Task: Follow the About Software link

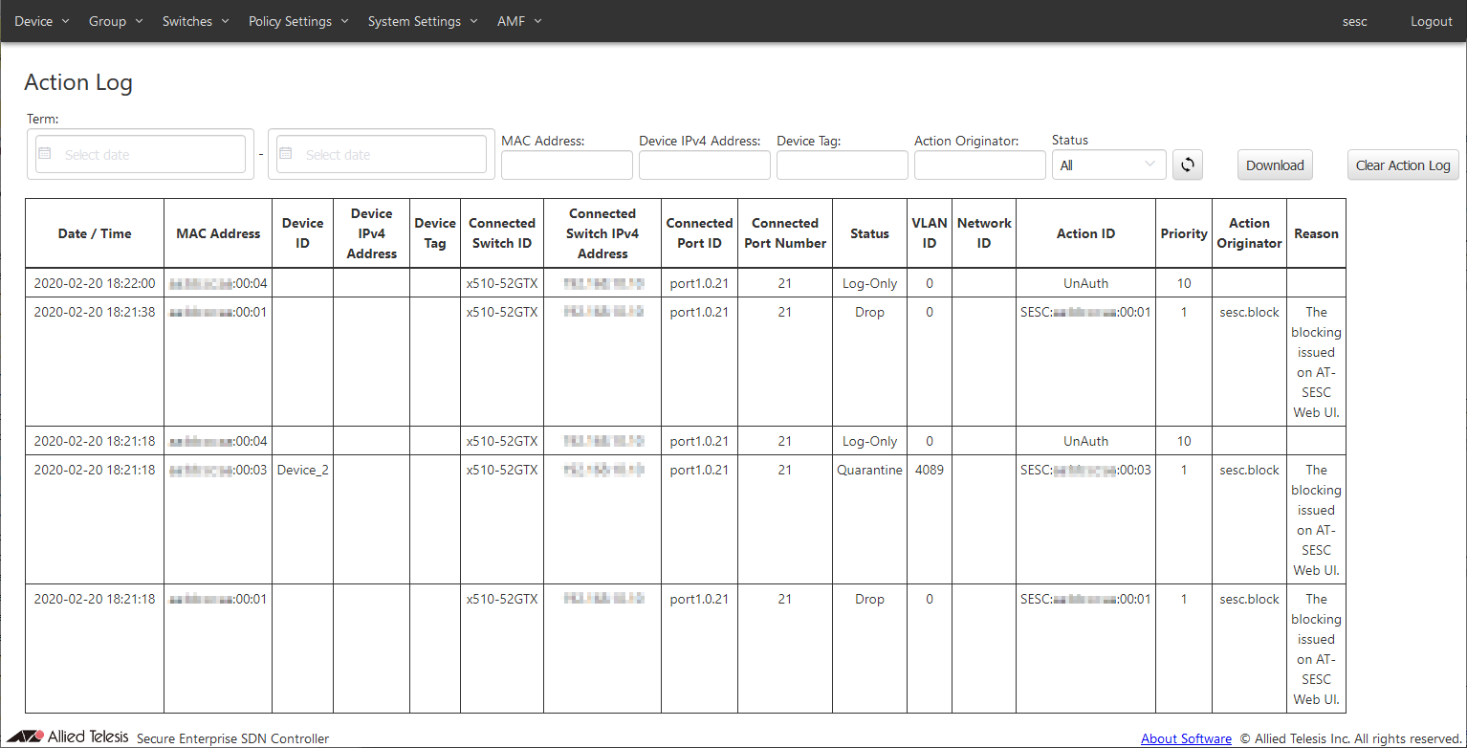Action: coord(1186,738)
